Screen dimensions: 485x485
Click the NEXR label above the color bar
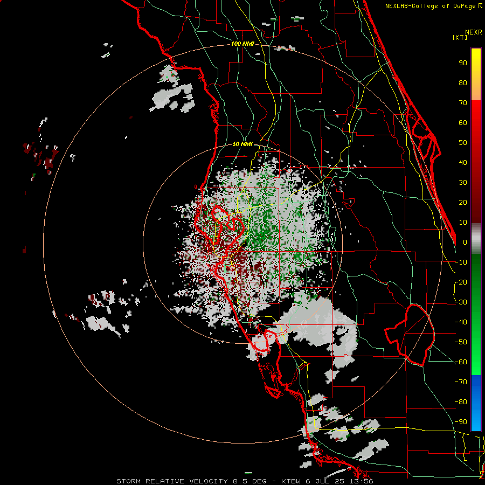(474, 32)
